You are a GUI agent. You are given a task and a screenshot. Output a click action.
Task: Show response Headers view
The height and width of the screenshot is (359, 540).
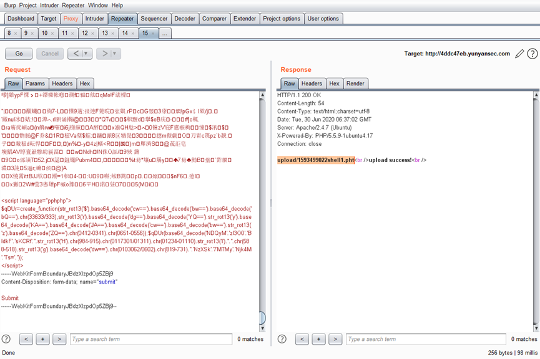(x=312, y=84)
